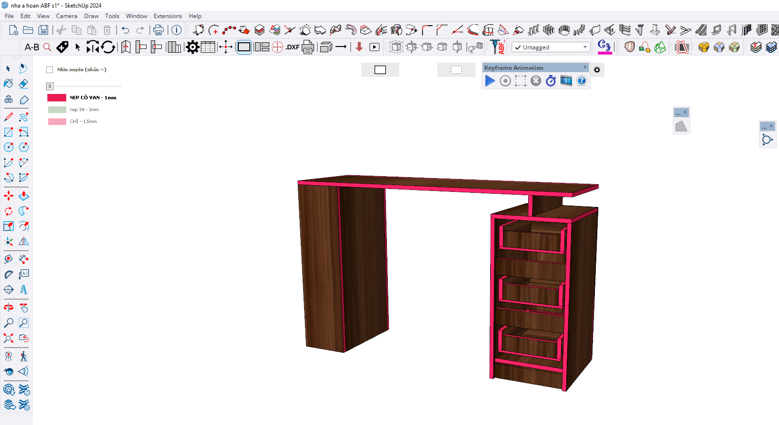Pick the Push/Pull tool
The image size is (779, 425).
(23, 196)
